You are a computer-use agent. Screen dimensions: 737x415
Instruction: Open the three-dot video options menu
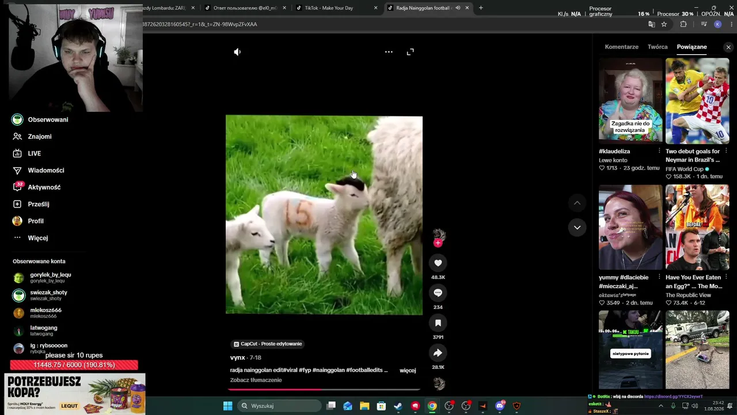click(x=389, y=52)
